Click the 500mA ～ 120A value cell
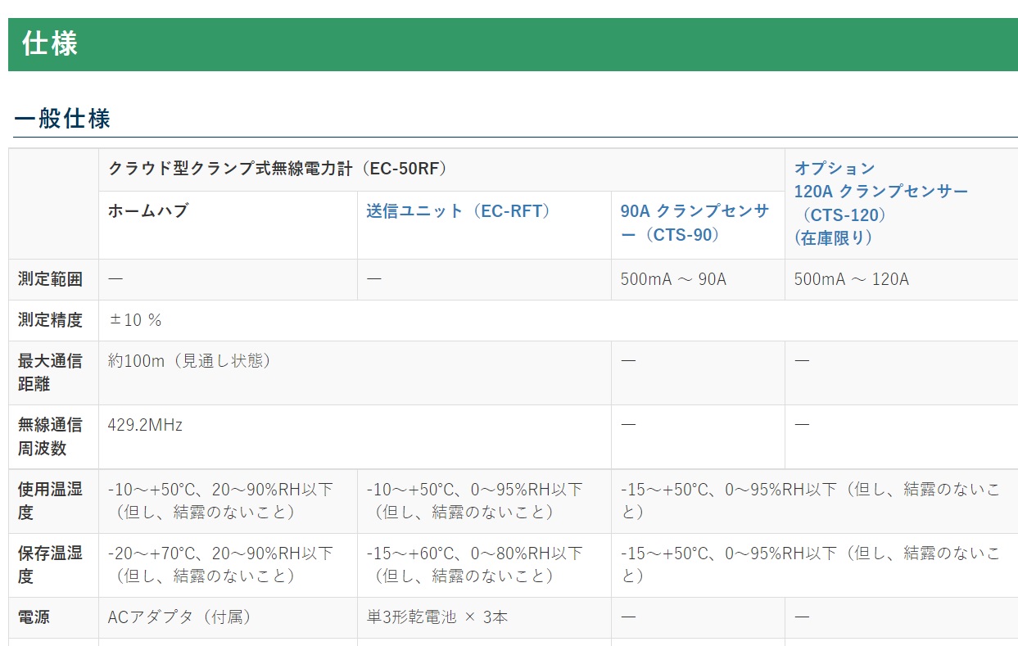Screen dimensions: 1018x646 (x=851, y=279)
